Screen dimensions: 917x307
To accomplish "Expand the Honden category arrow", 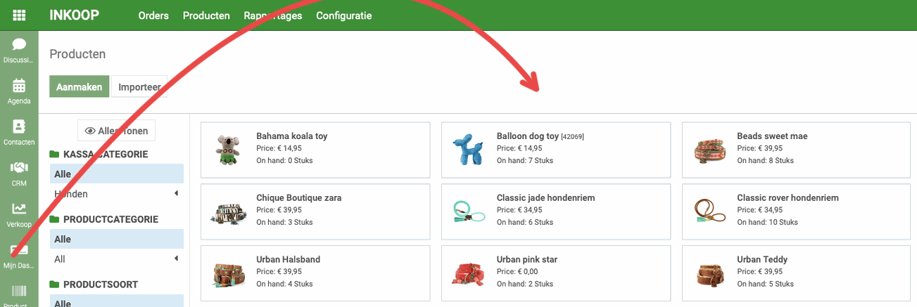I will click(176, 193).
